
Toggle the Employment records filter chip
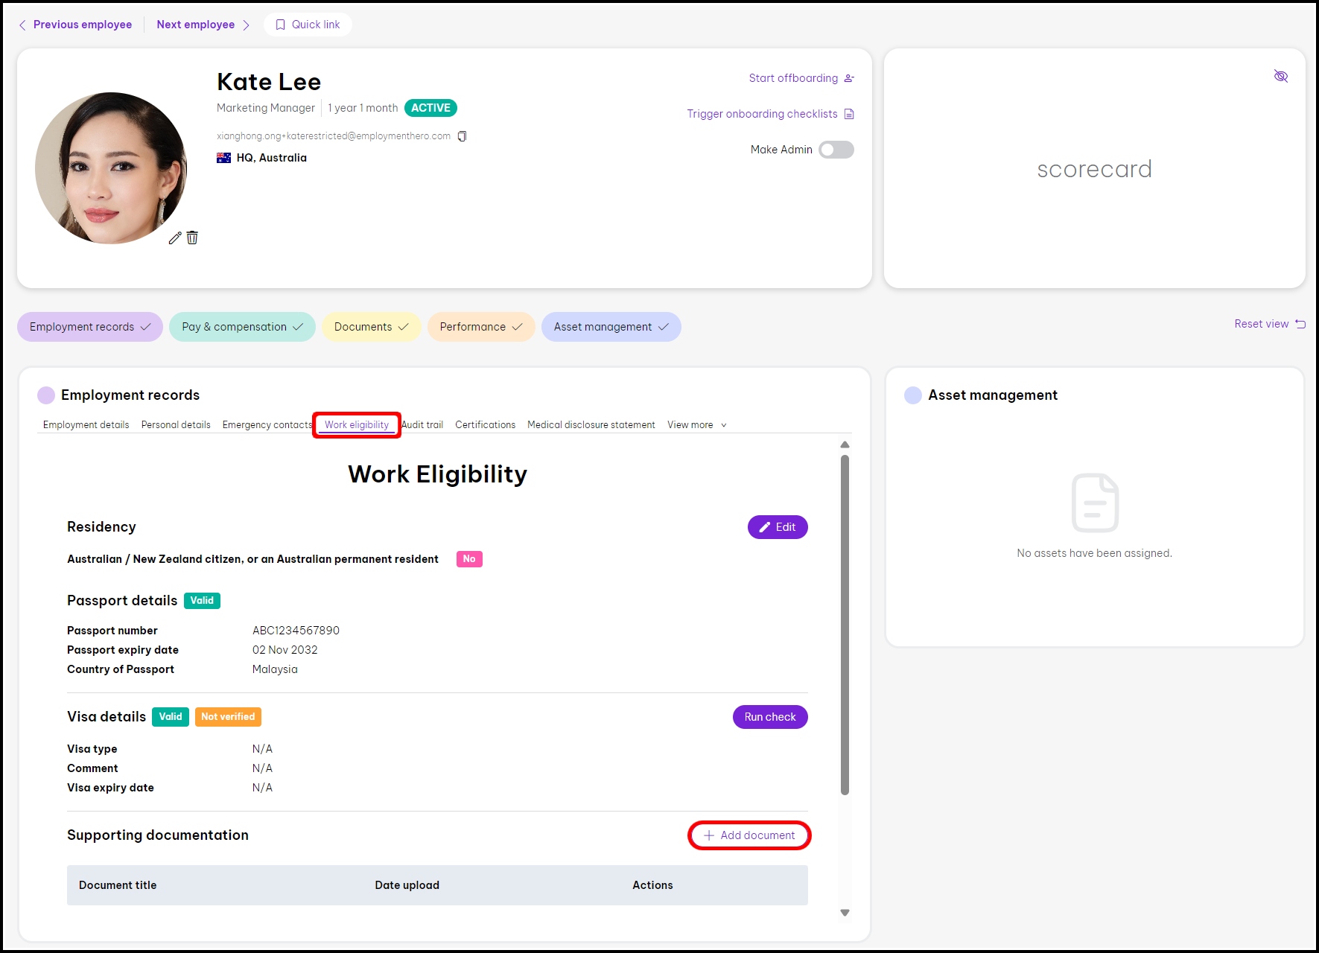(x=90, y=327)
